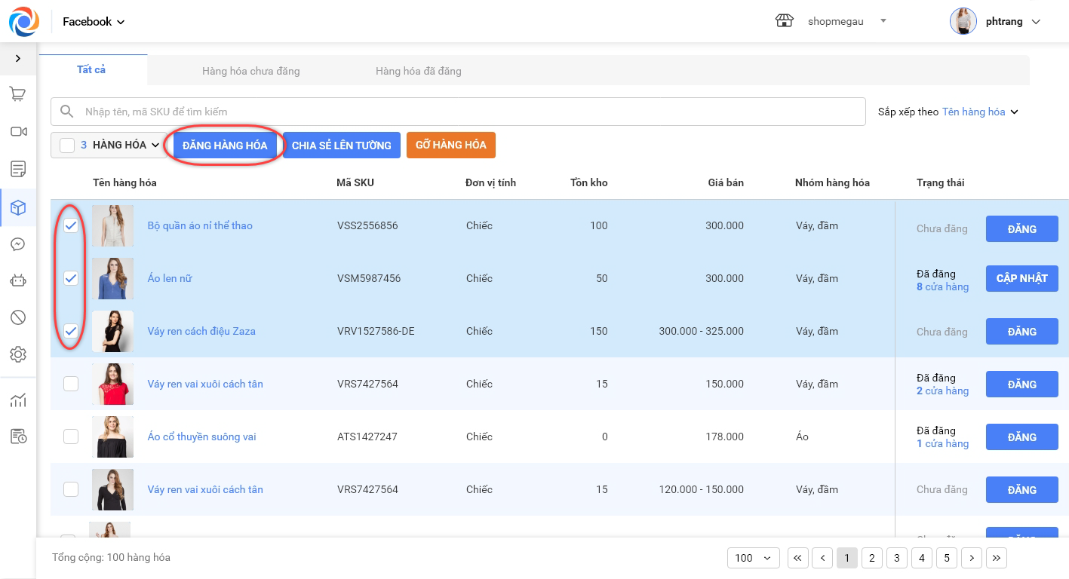
Task: Uncheck the Áo len nữ checkbox
Action: [71, 278]
